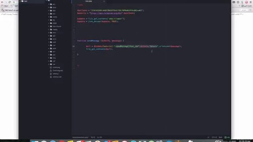The width and height of the screenshot is (253, 142).
Task: Click the closing ?> tag
Action: click(78, 65)
